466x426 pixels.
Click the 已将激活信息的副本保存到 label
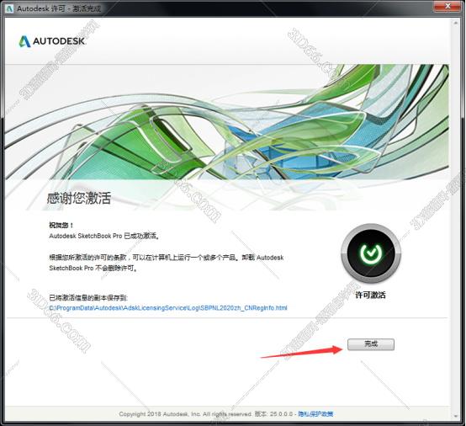88,297
